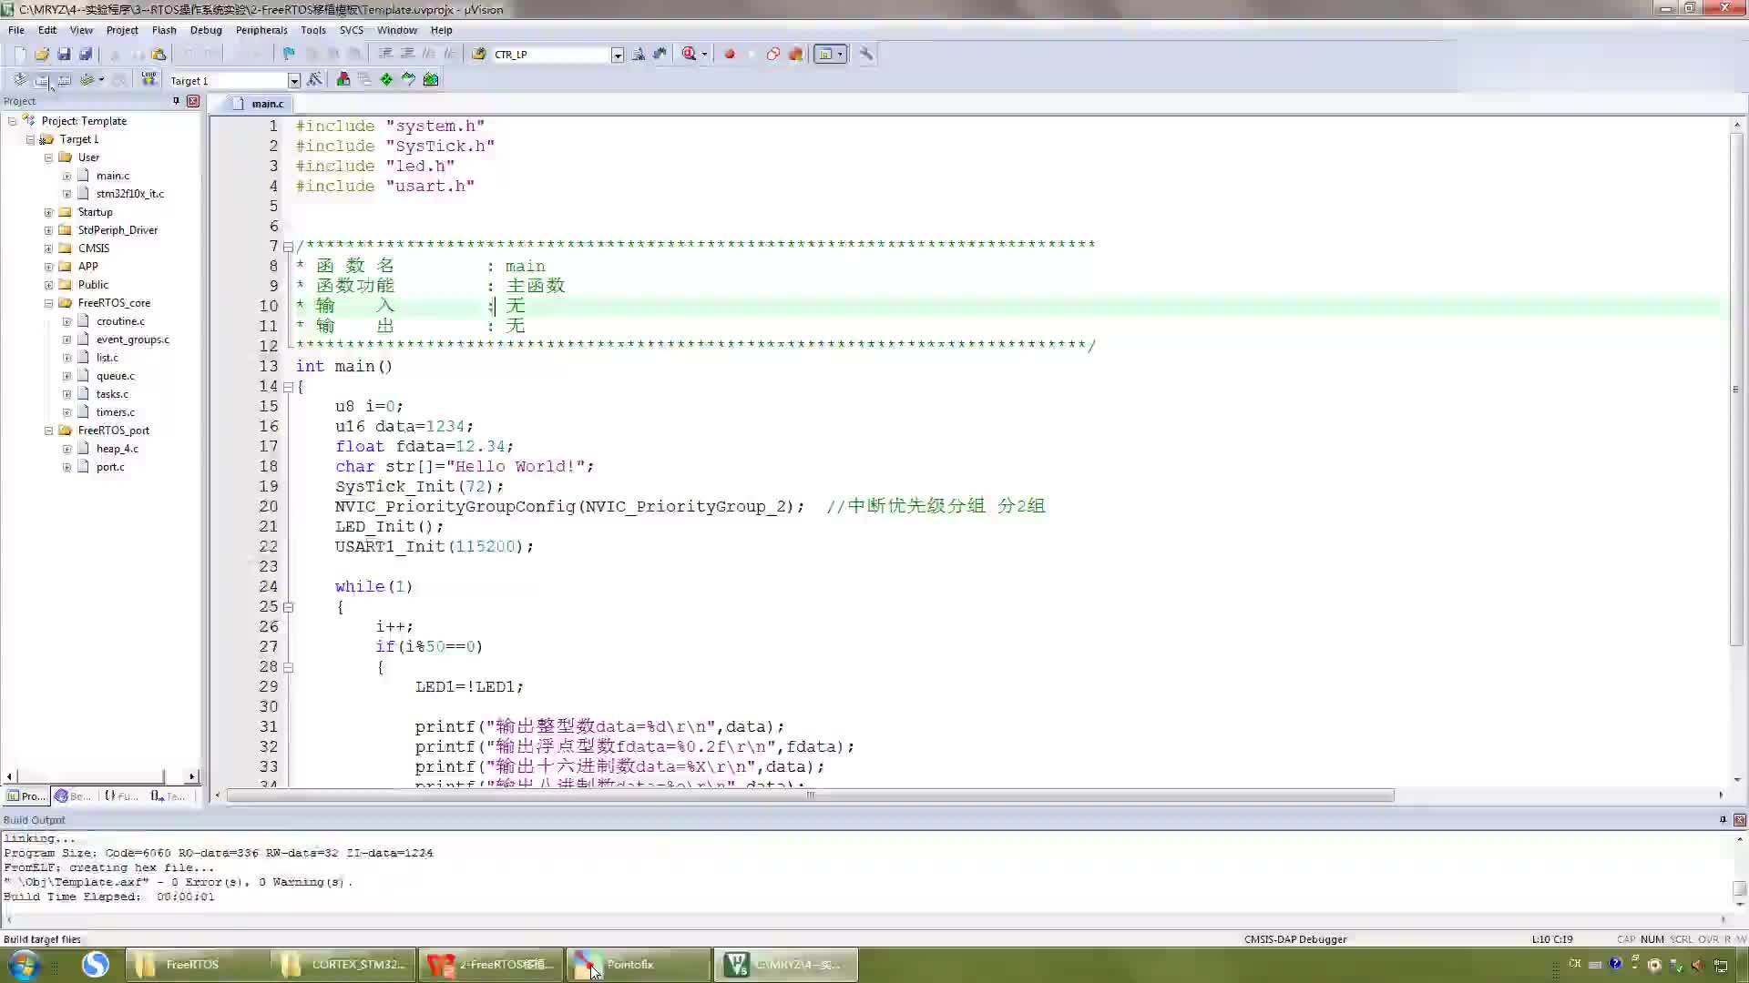Click the Kill all breakpoints icon
Image resolution: width=1749 pixels, height=983 pixels.
tap(795, 54)
